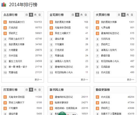Screen dimensions: 137x115
Task: Open the 总 tab in 打赏排行榜
Action: (x=39, y=90)
